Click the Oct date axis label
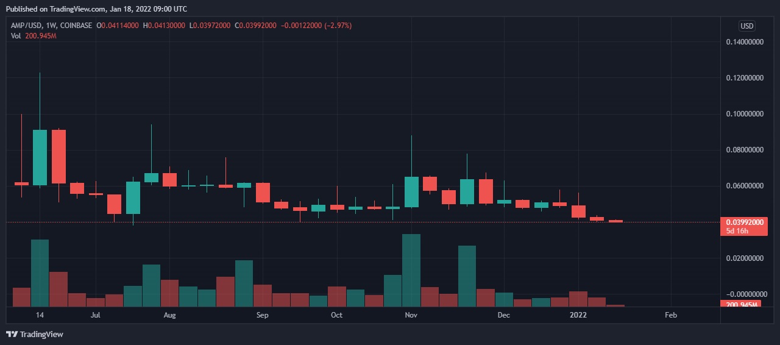Image resolution: width=780 pixels, height=345 pixels. 336,315
